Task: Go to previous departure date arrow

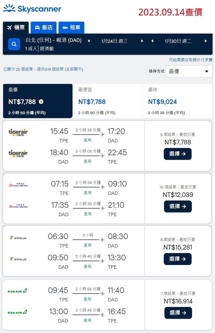Action: click(89, 41)
